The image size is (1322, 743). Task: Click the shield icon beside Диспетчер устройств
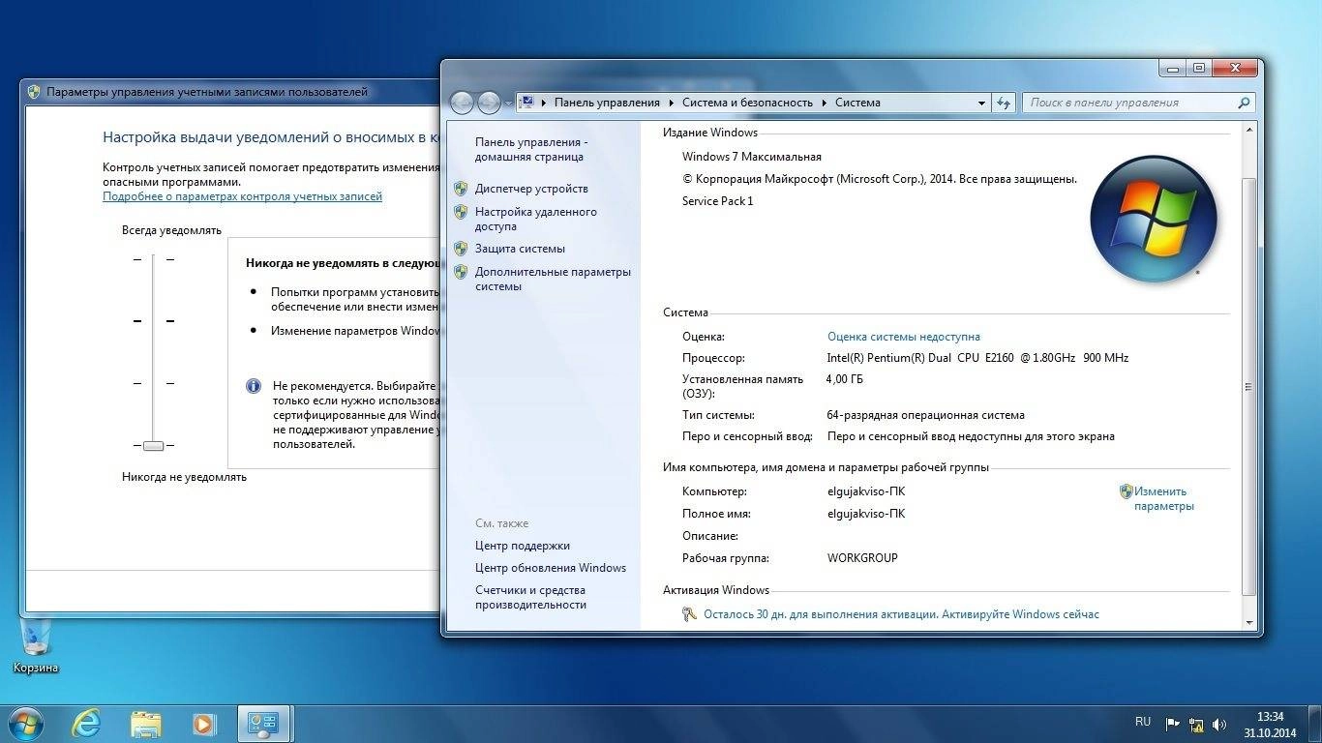tap(461, 189)
